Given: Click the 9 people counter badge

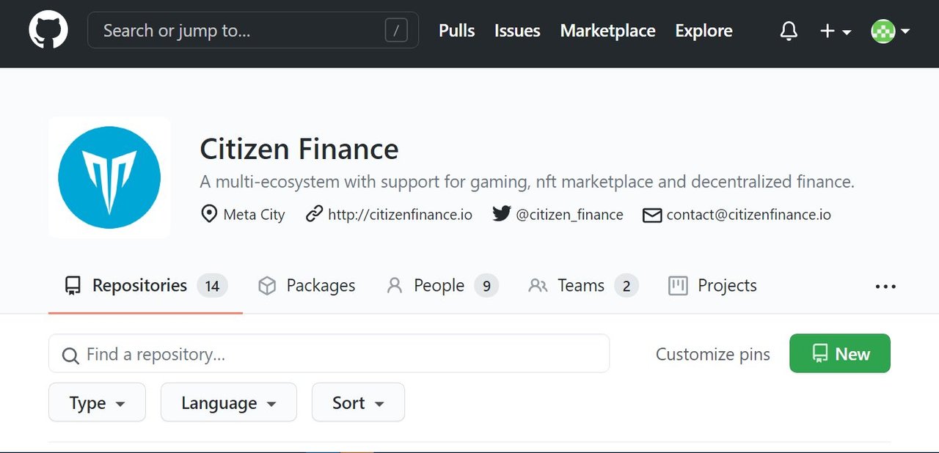Looking at the screenshot, I should point(486,286).
